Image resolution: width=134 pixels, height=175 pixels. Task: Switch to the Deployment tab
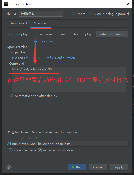pyautogui.click(x=18, y=23)
